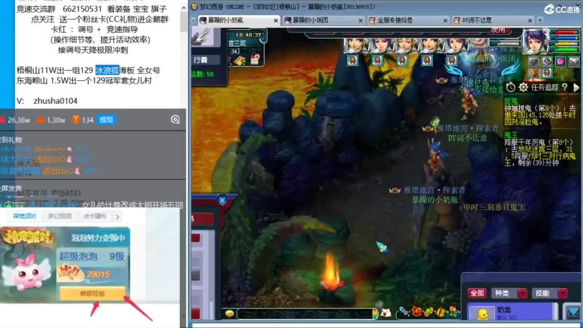Switch to 梦幻预测 tab
Viewport: 583px width, 328px height.
tap(60, 216)
